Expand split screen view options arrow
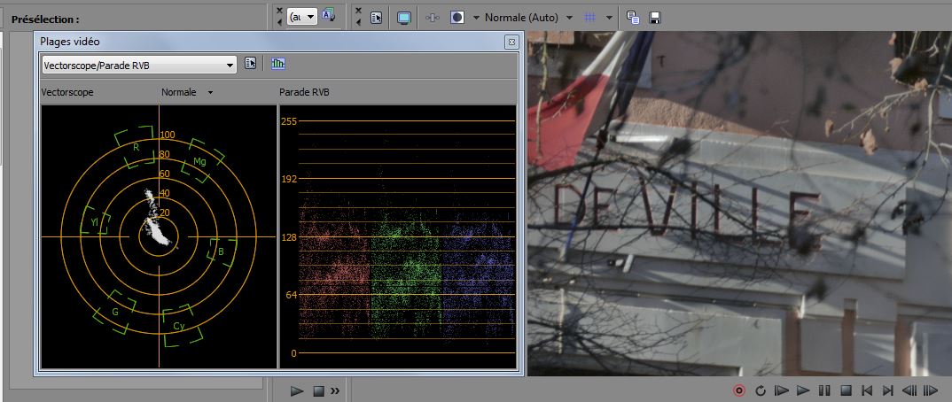Screen dimensions: 952x402 (x=475, y=18)
